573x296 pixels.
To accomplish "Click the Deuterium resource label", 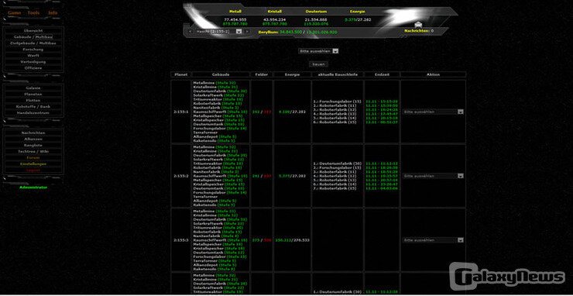I will click(x=316, y=12).
